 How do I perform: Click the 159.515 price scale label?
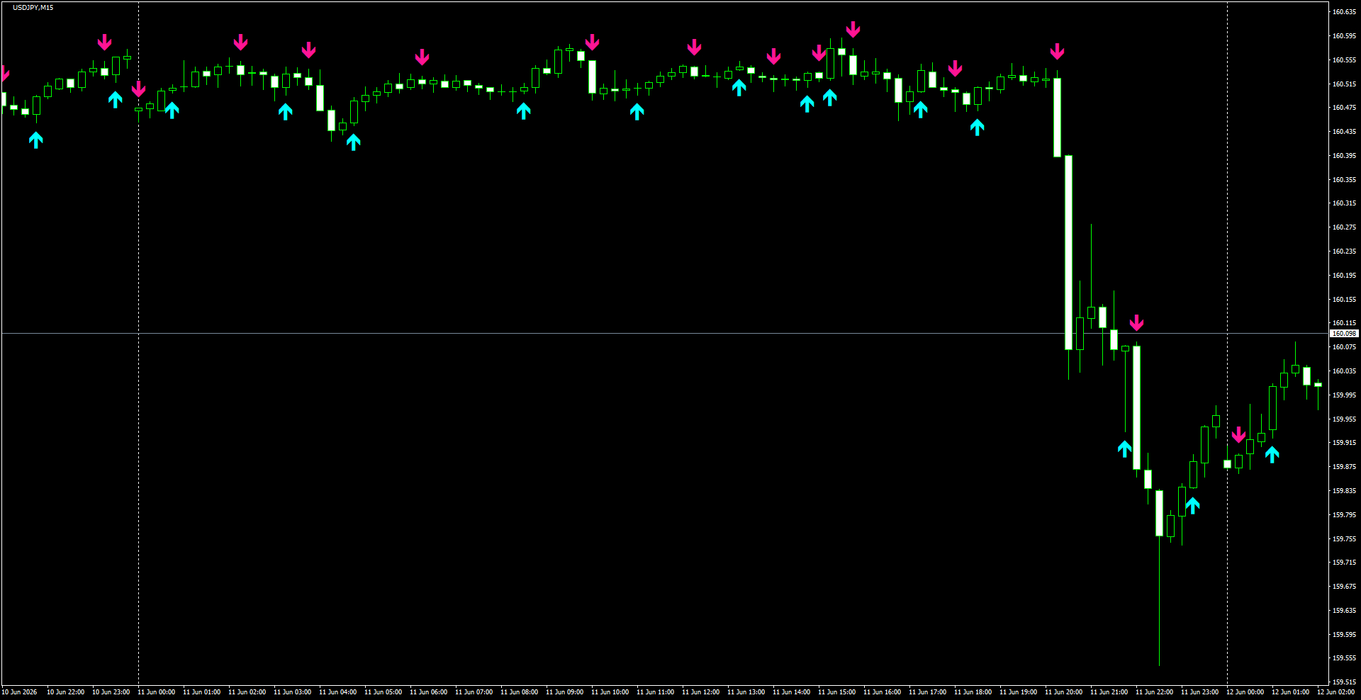pyautogui.click(x=1344, y=682)
